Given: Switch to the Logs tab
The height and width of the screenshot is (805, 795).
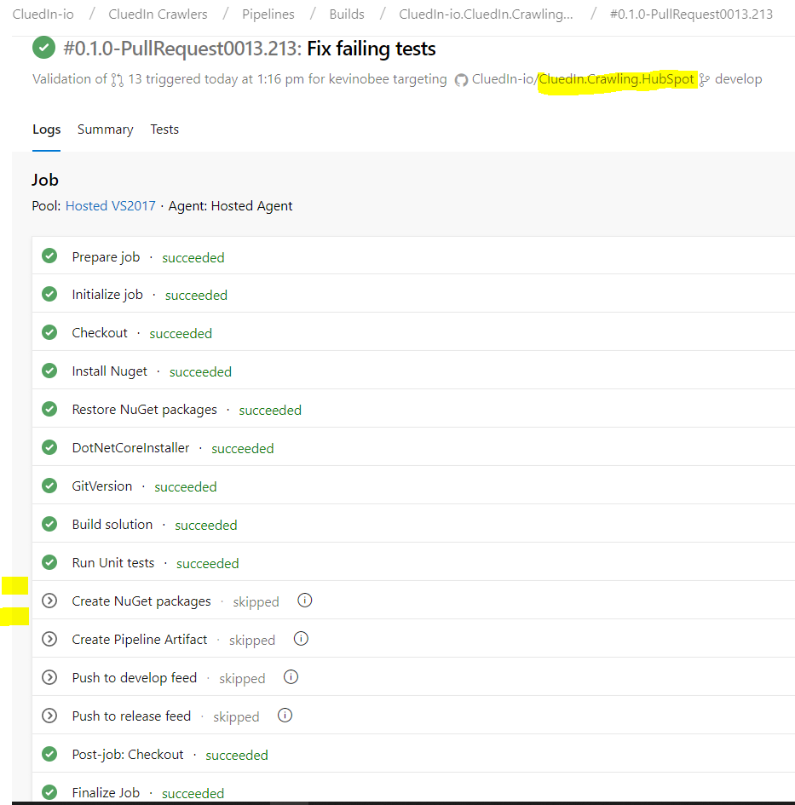Looking at the screenshot, I should (46, 129).
